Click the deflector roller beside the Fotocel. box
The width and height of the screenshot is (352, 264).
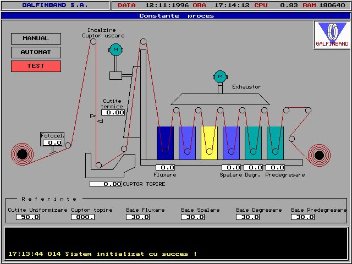pos(68,145)
